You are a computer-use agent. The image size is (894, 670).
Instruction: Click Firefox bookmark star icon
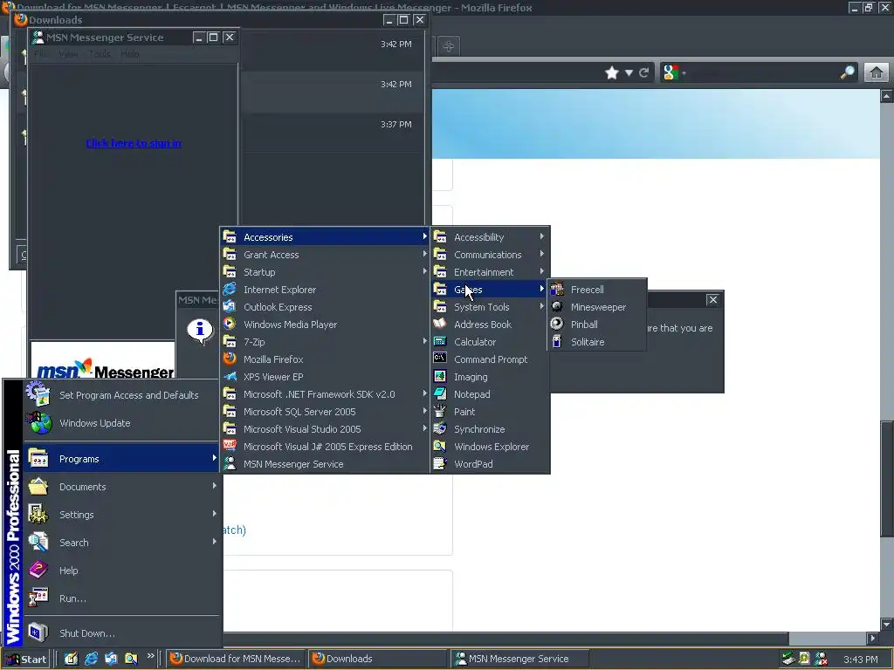[x=612, y=72]
